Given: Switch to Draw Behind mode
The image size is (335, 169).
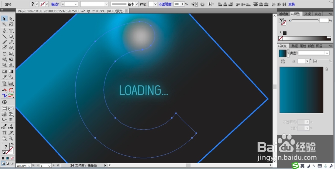Looking at the screenshot, I should tap(7, 163).
